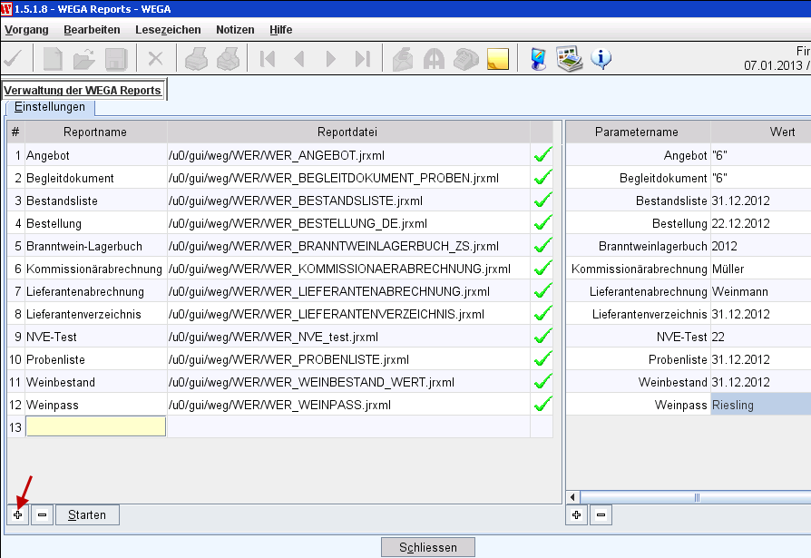Toggle the green checkmark for NVE-Test
Viewport: 811px width, 558px height.
click(542, 337)
